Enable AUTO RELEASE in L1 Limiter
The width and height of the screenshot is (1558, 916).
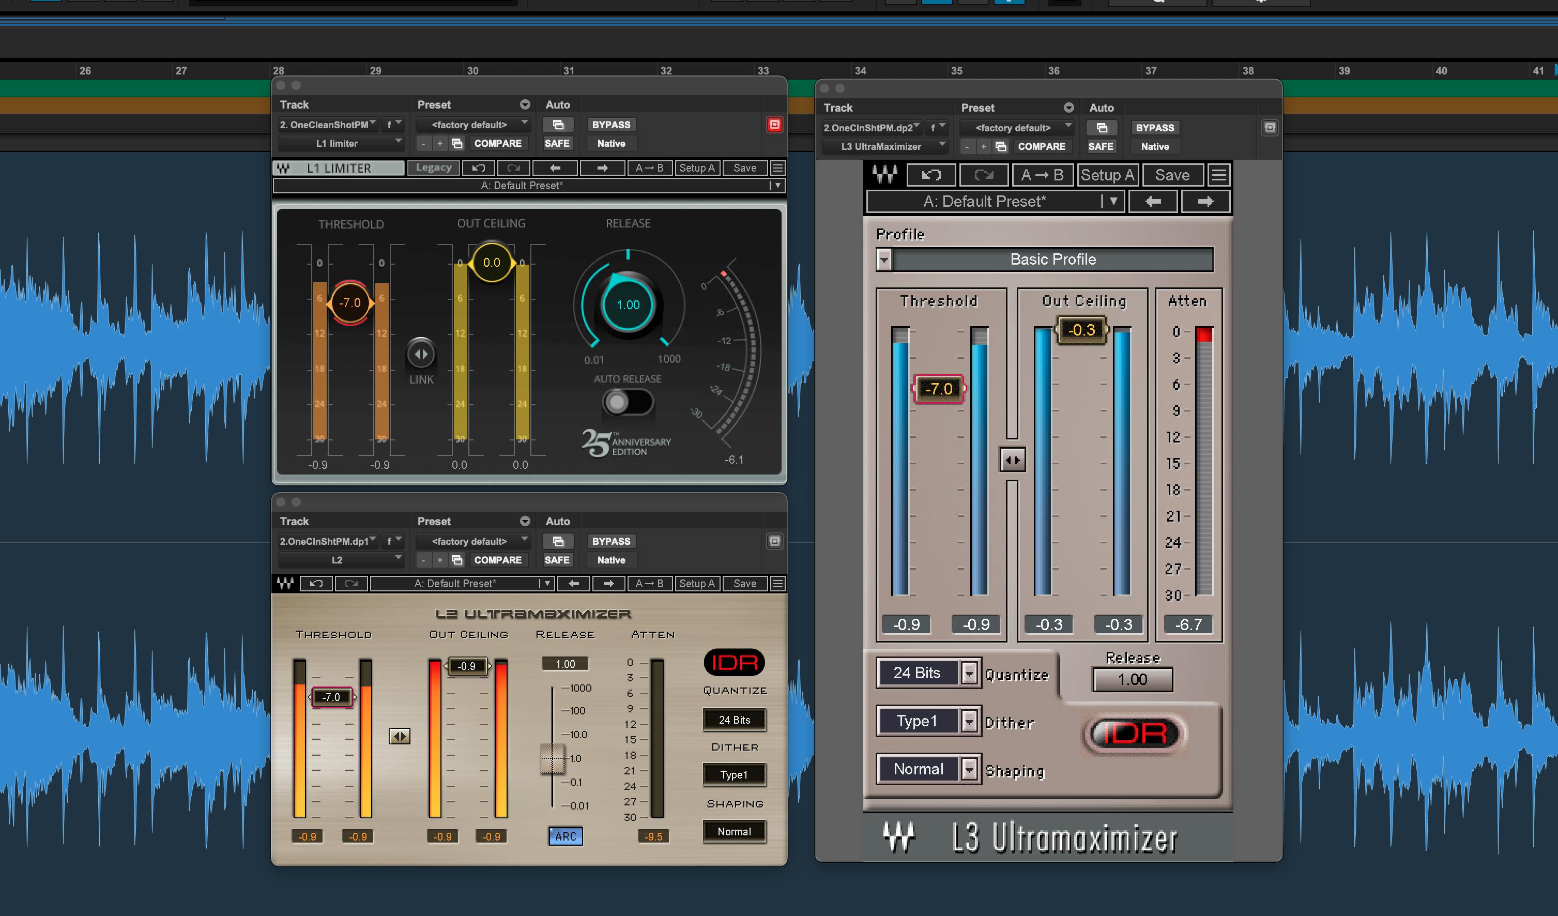click(628, 402)
